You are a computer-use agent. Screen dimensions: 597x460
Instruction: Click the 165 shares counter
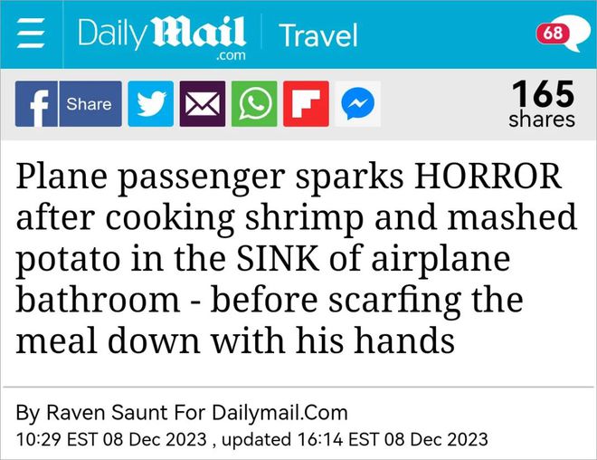pos(542,103)
